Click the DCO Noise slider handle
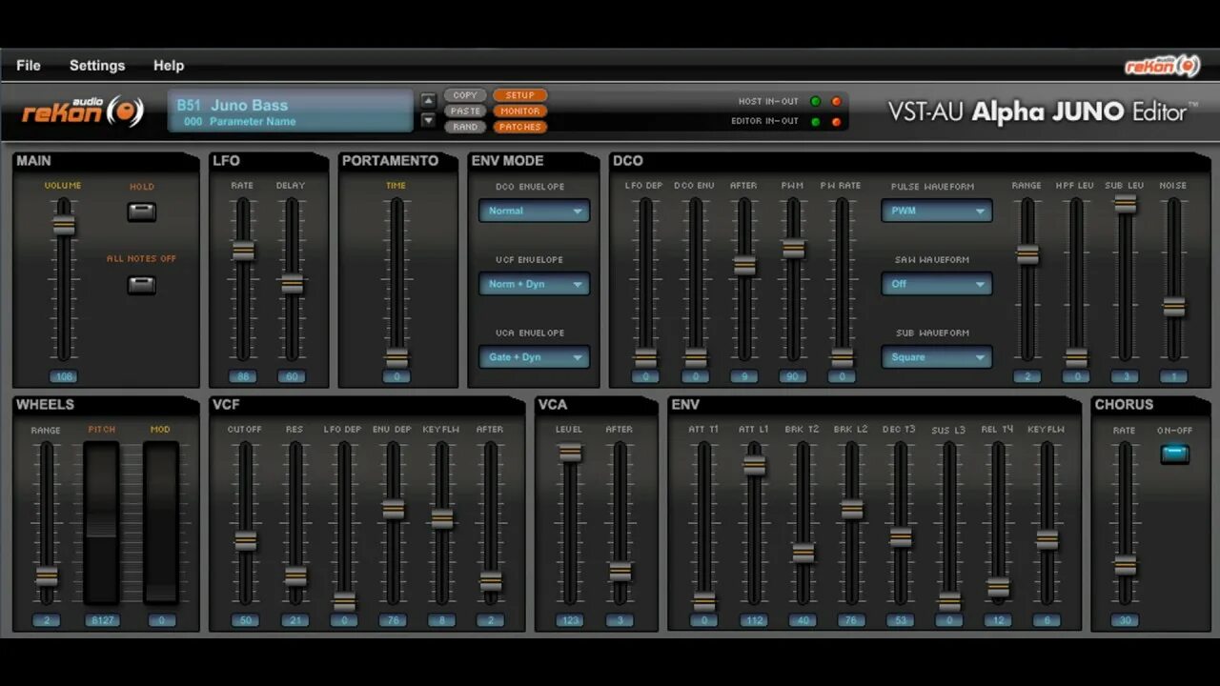Image resolution: width=1220 pixels, height=686 pixels. [1174, 307]
